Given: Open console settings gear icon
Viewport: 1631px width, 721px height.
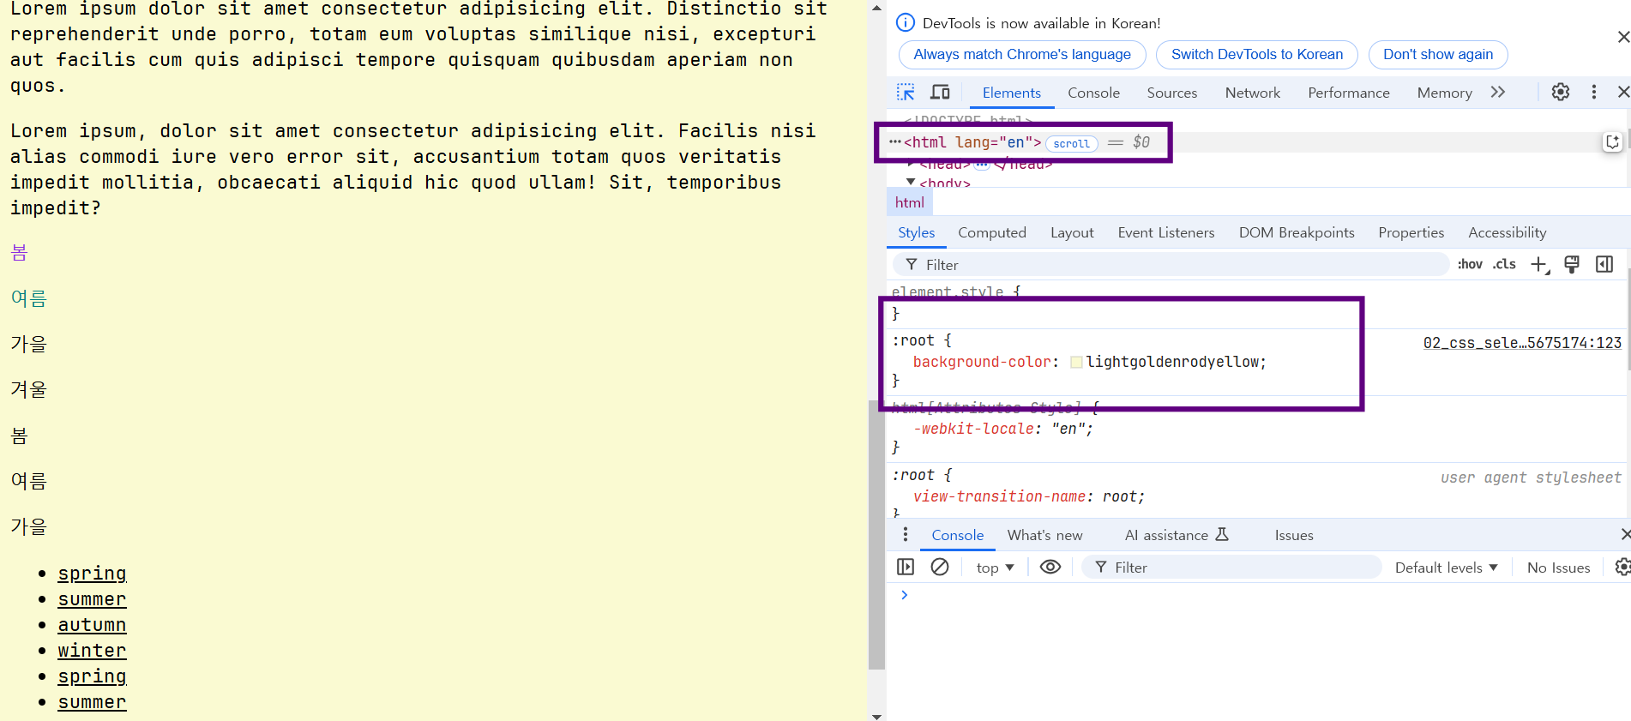Looking at the screenshot, I should tap(1622, 568).
